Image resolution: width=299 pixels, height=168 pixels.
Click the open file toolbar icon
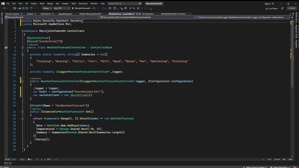point(20,8)
